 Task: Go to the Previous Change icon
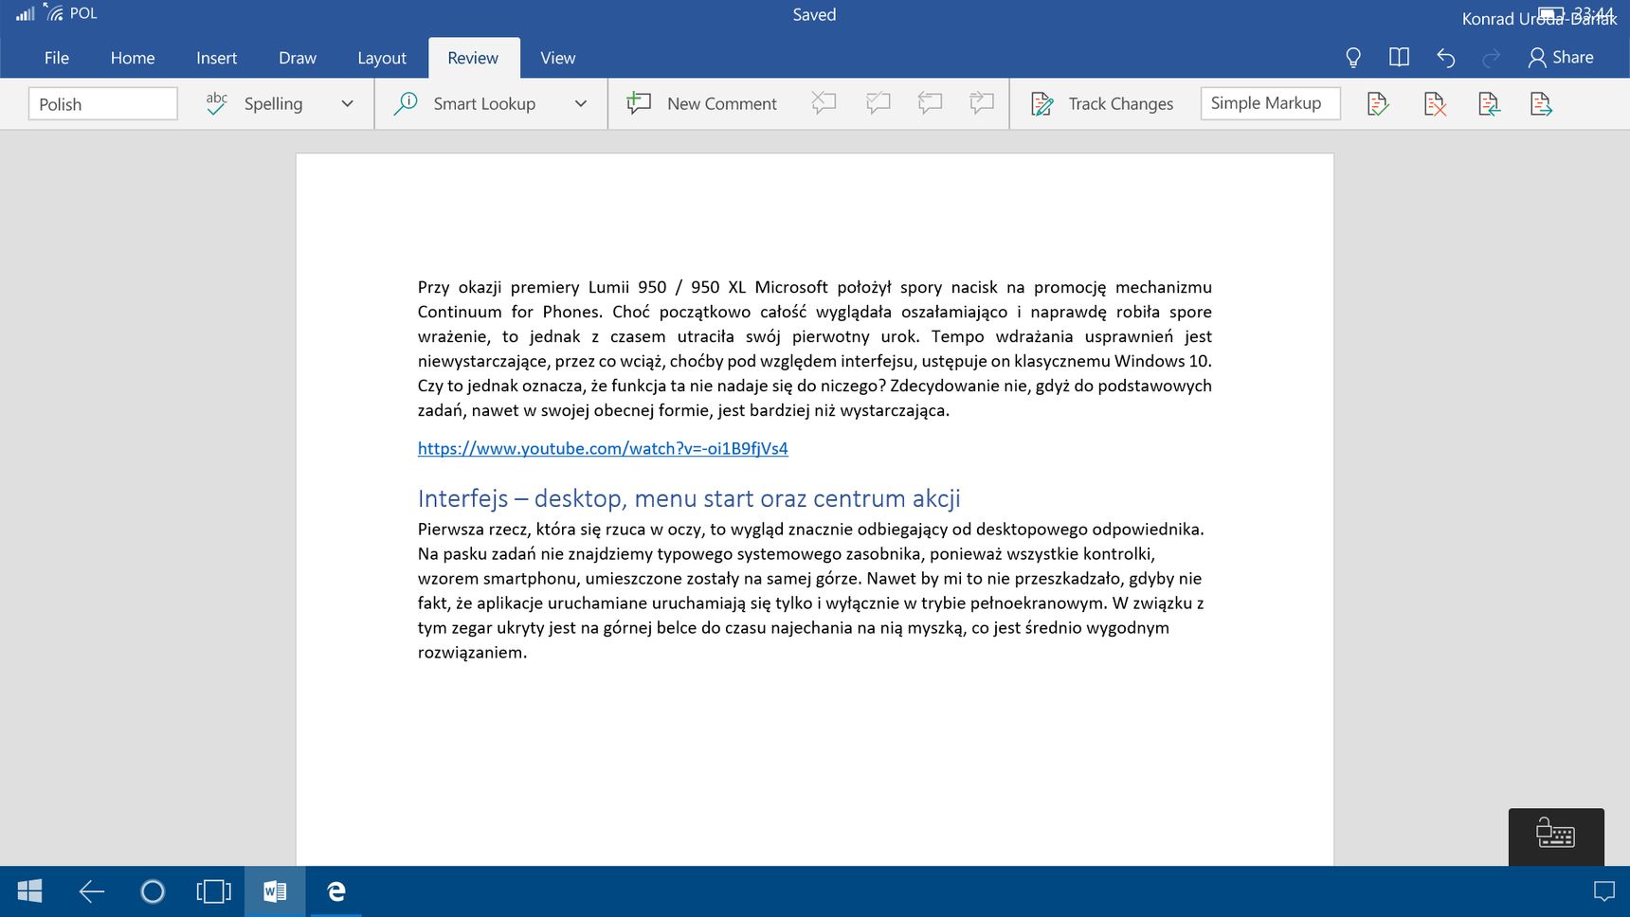point(1489,104)
